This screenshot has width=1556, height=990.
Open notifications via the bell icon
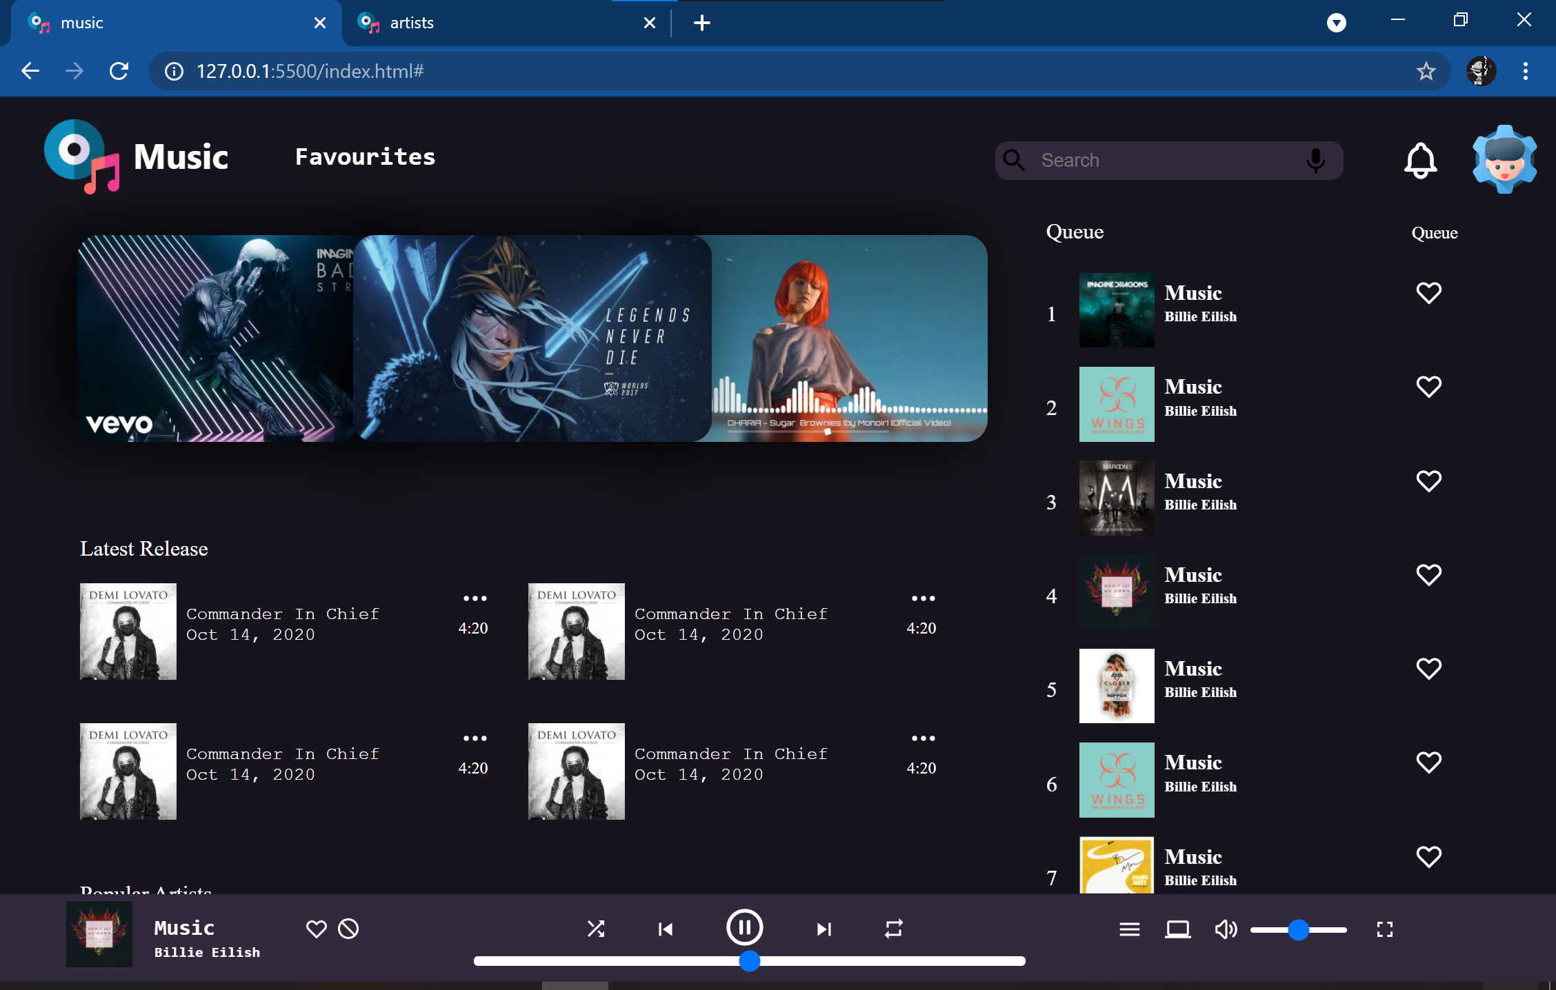click(x=1421, y=159)
